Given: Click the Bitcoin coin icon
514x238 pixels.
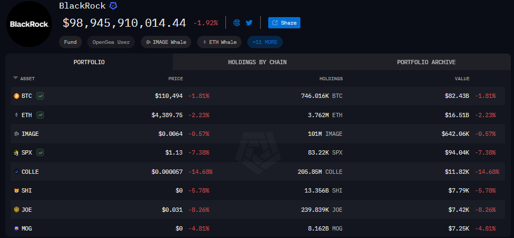Looking at the screenshot, I should pyautogui.click(x=16, y=96).
